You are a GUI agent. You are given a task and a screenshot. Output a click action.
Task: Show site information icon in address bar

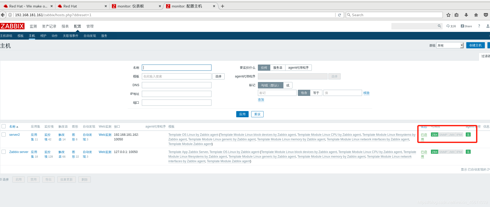point(10,15)
